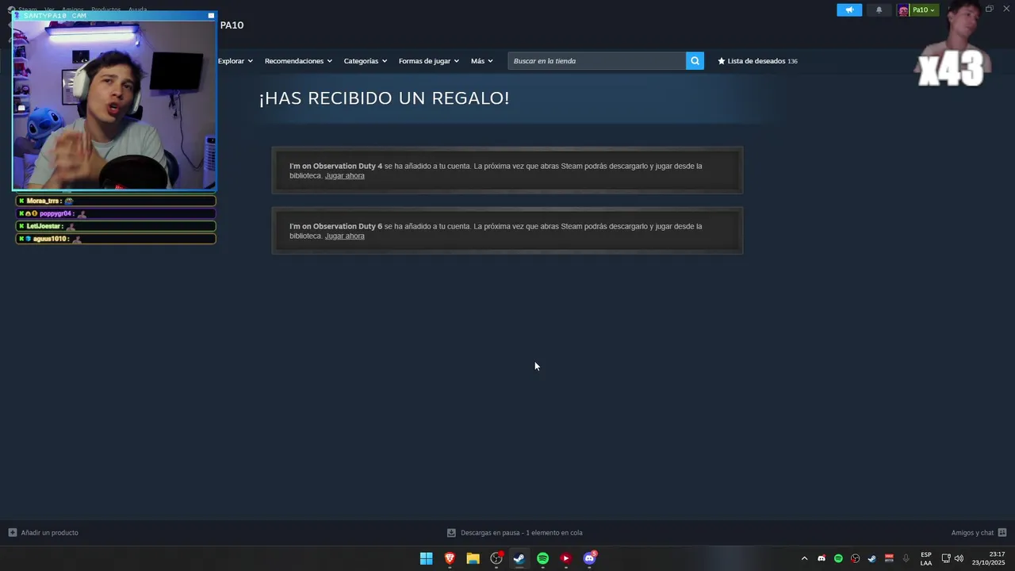Click the Steam system tray icon

[871, 558]
